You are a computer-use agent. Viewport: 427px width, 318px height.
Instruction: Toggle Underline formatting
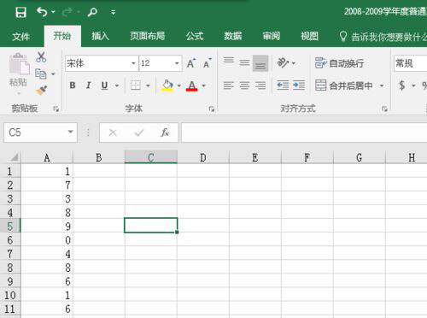click(x=104, y=85)
